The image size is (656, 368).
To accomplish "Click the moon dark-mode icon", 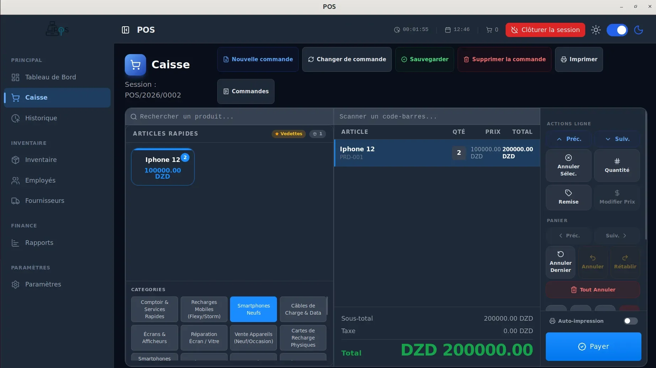I will point(639,30).
